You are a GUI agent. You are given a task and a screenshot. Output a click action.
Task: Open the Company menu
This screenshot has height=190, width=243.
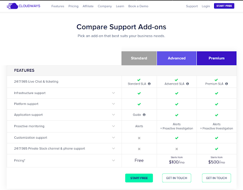(105, 6)
